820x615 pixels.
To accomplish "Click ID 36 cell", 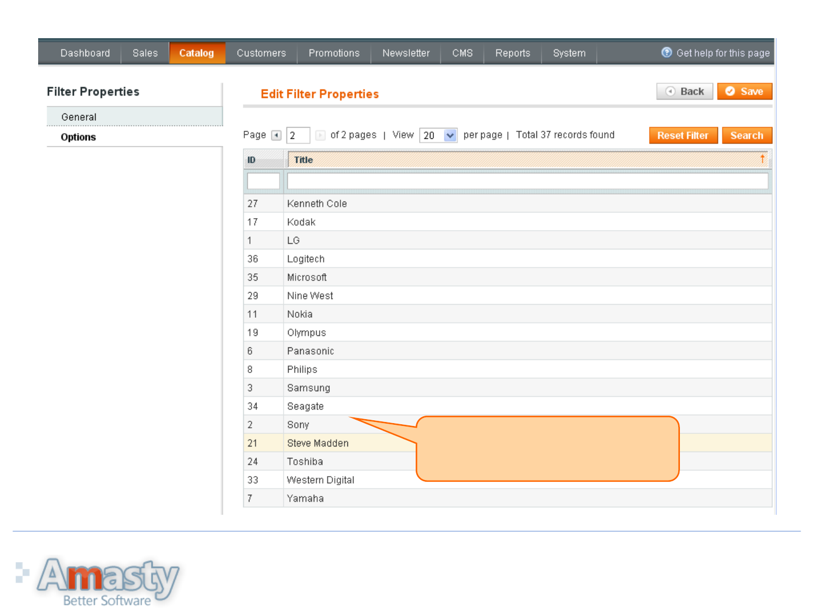I will 264,259.
